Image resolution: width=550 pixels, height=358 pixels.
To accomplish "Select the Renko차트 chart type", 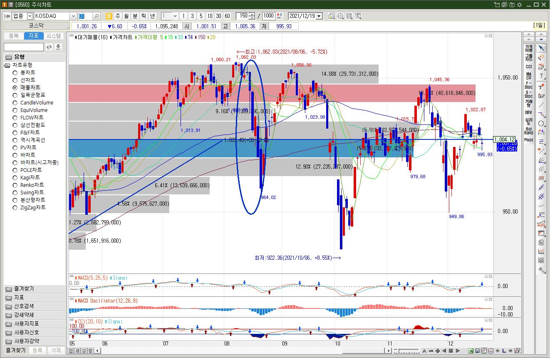I will pos(29,185).
